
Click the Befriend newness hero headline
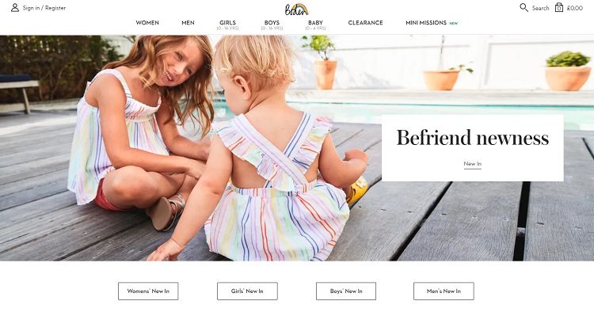[x=472, y=138]
